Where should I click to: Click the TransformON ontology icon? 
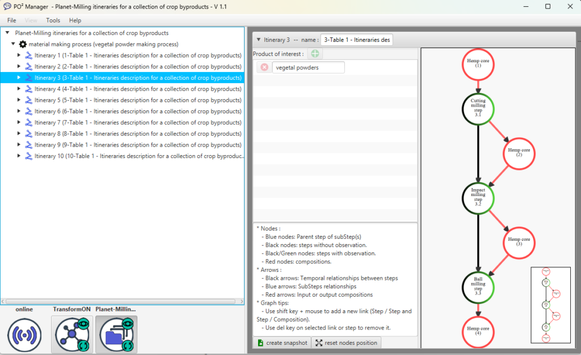[x=71, y=335]
